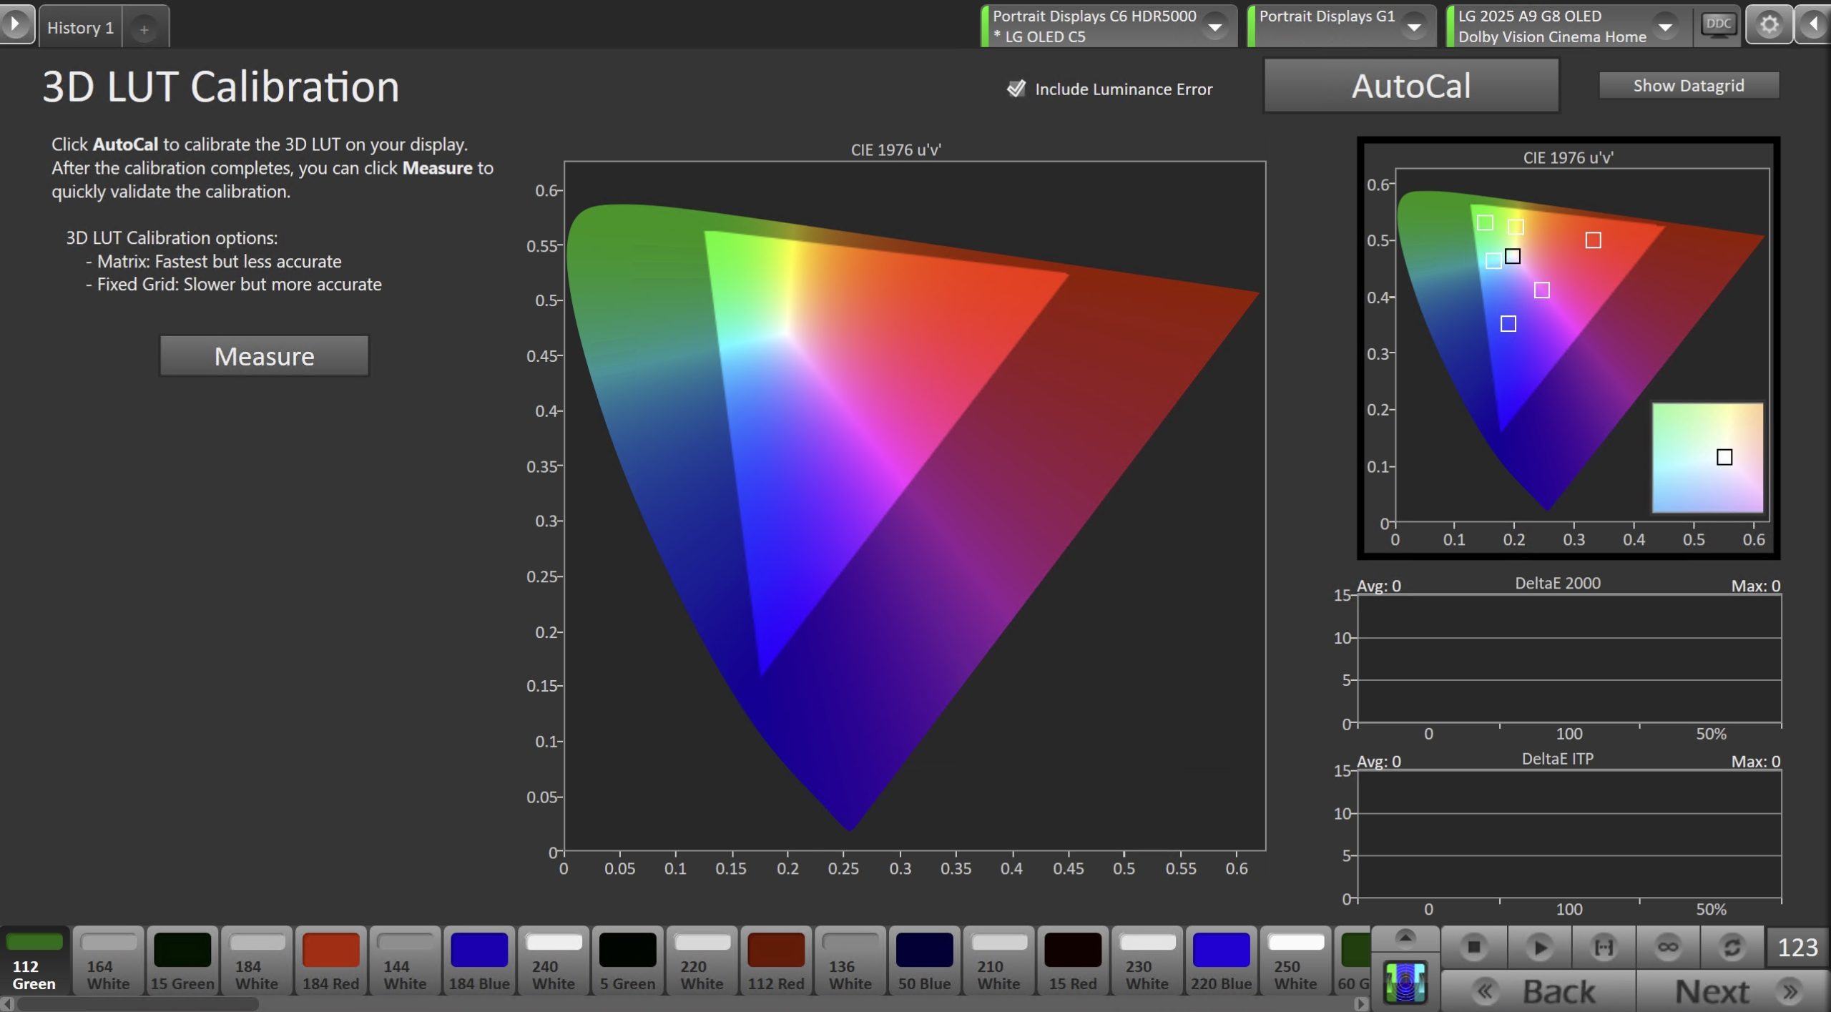This screenshot has height=1012, width=1831.
Task: Click the single-read bracket icon
Action: click(x=1604, y=947)
